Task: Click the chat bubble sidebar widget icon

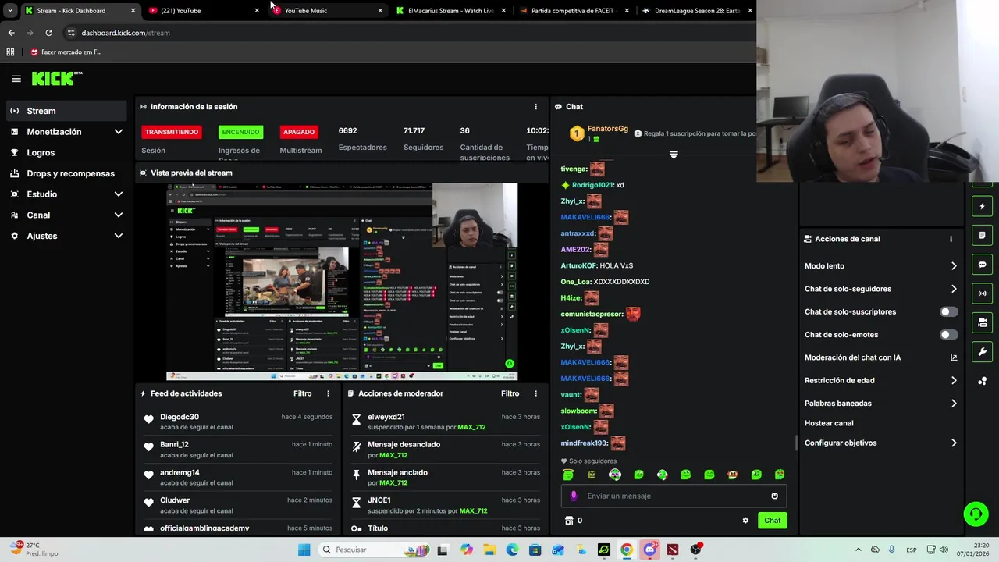Action: 982,265
